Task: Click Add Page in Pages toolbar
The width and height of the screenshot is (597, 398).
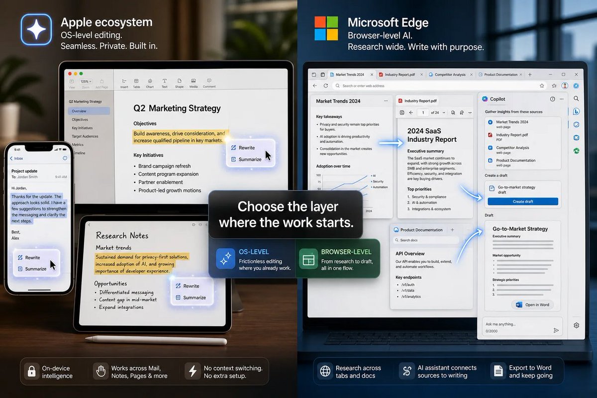Action: point(101,84)
